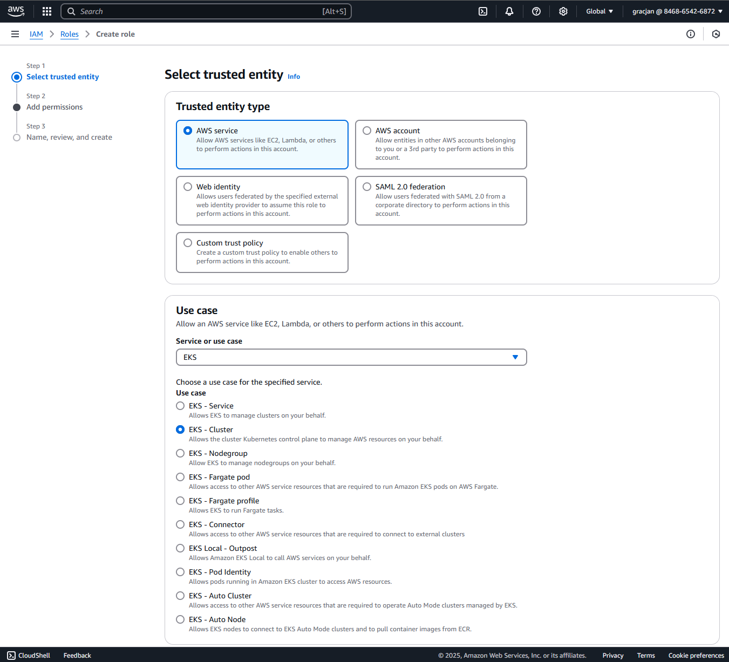Click the AWS logo home icon

[16, 11]
